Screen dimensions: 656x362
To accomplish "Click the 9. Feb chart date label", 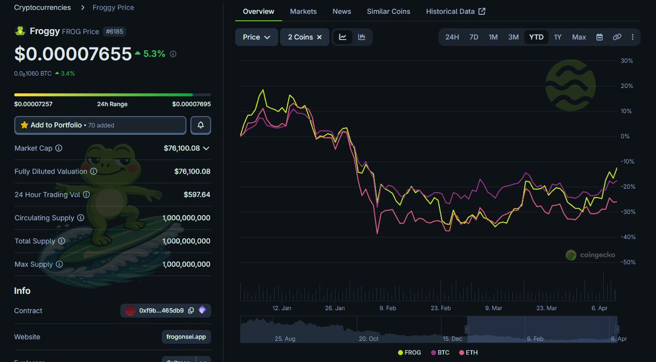I will [x=388, y=308].
